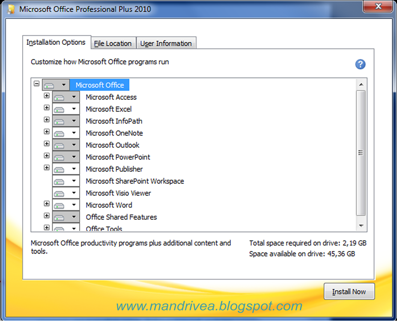The height and width of the screenshot is (328, 397).
Task: Select the Microsoft SharePoint Workspace label
Action: (x=135, y=181)
